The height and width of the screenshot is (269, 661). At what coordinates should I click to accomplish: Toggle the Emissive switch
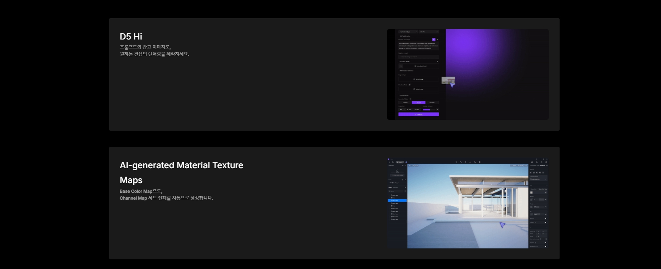pyautogui.click(x=545, y=219)
